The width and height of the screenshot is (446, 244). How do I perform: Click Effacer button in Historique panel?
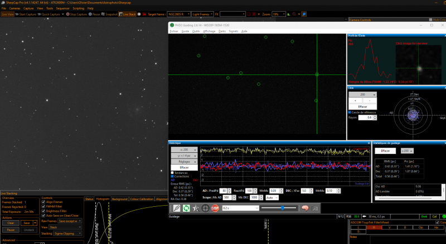point(184,168)
